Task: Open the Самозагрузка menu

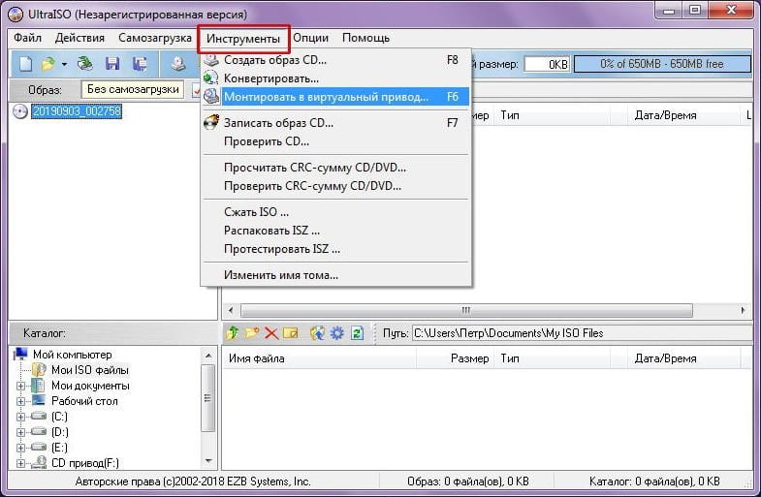Action: click(x=155, y=38)
